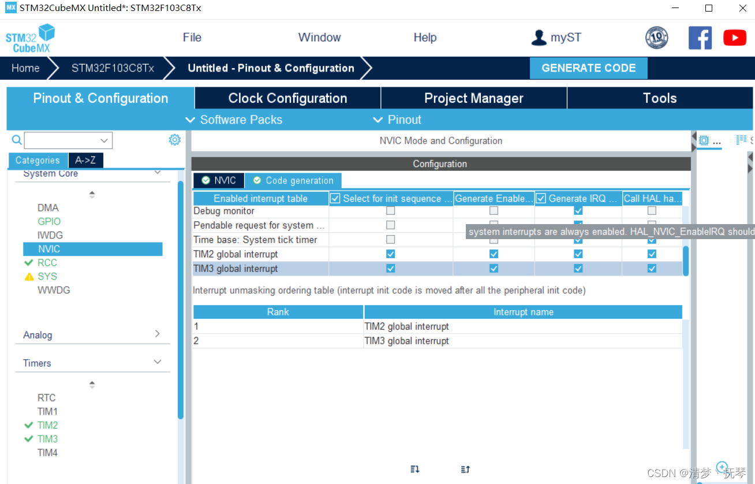Switch to Categories list tab

[x=38, y=160]
